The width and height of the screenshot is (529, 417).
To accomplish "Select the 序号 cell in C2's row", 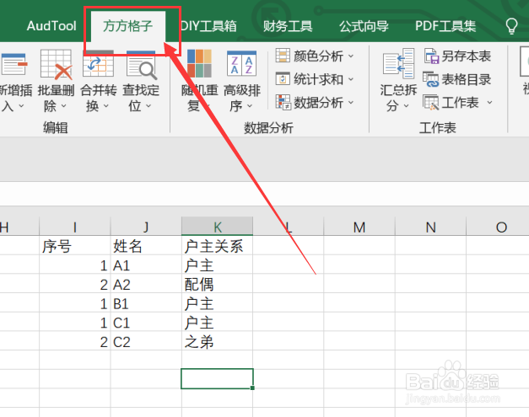I will [75, 341].
